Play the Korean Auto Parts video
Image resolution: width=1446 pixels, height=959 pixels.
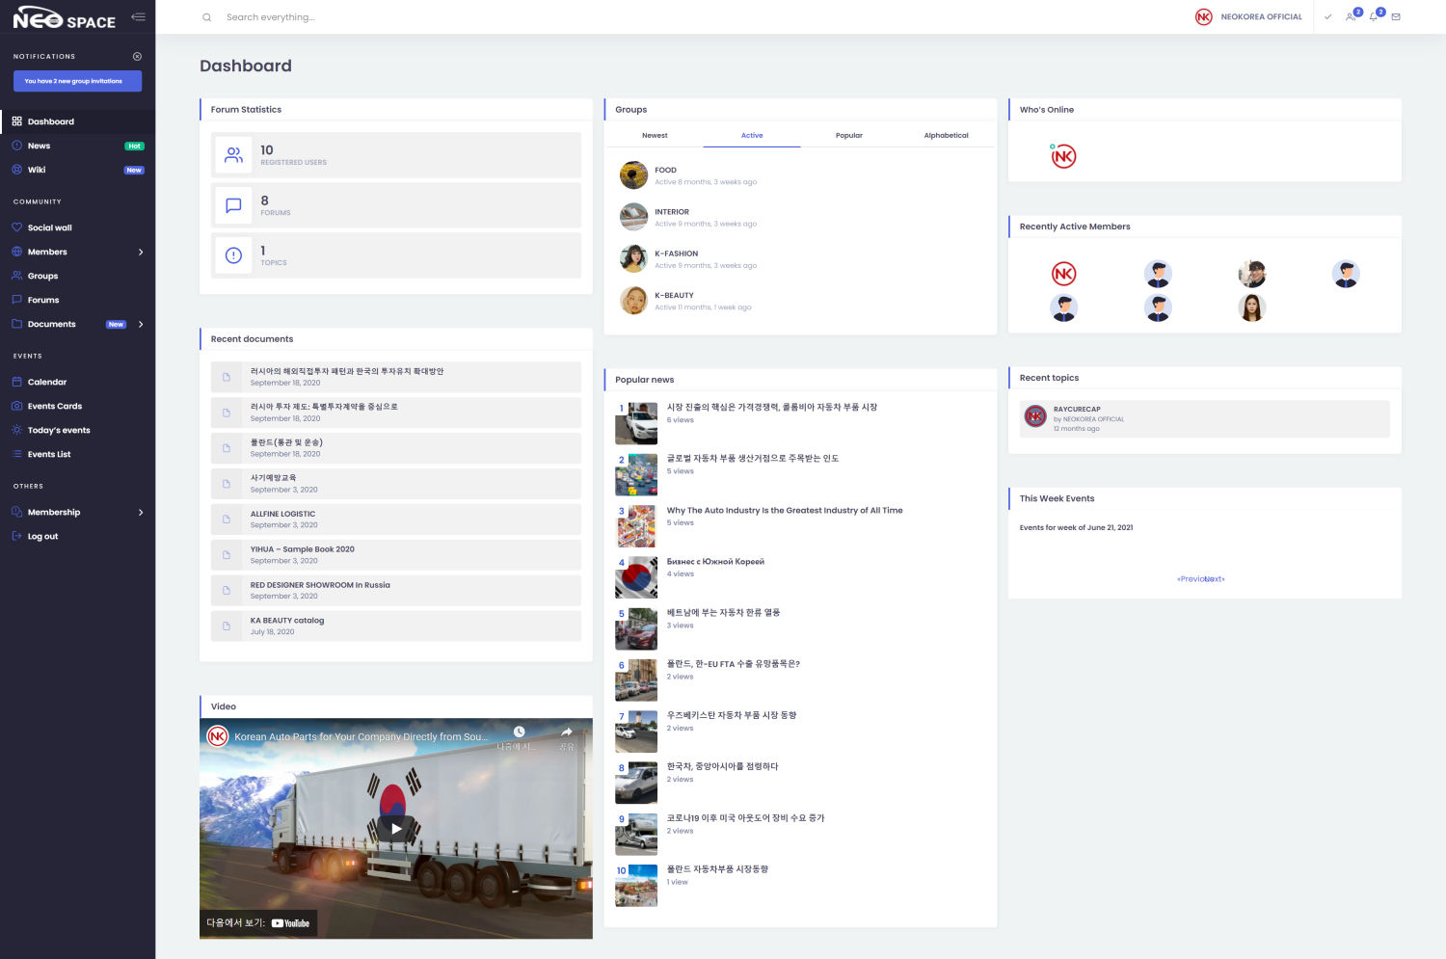(x=396, y=828)
